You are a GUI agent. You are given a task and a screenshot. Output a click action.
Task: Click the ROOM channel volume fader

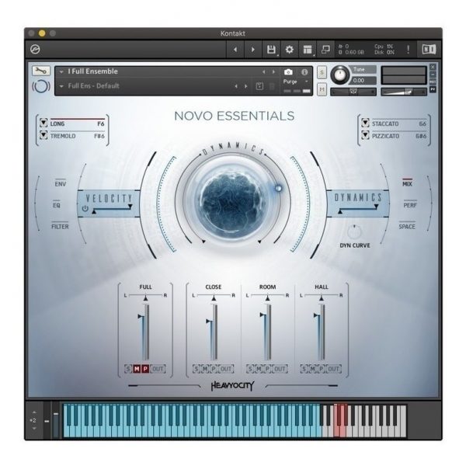click(x=267, y=332)
